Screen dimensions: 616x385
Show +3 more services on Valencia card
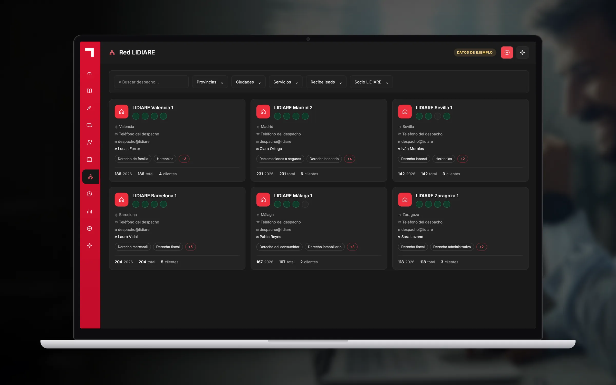click(x=184, y=159)
